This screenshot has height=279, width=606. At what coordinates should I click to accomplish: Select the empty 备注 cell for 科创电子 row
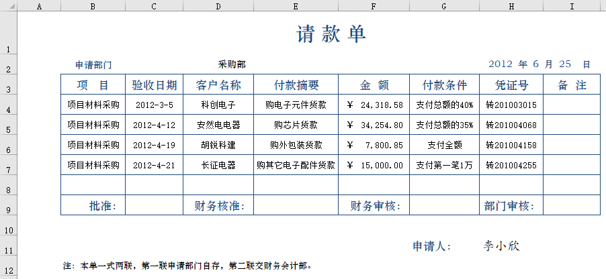(x=571, y=105)
